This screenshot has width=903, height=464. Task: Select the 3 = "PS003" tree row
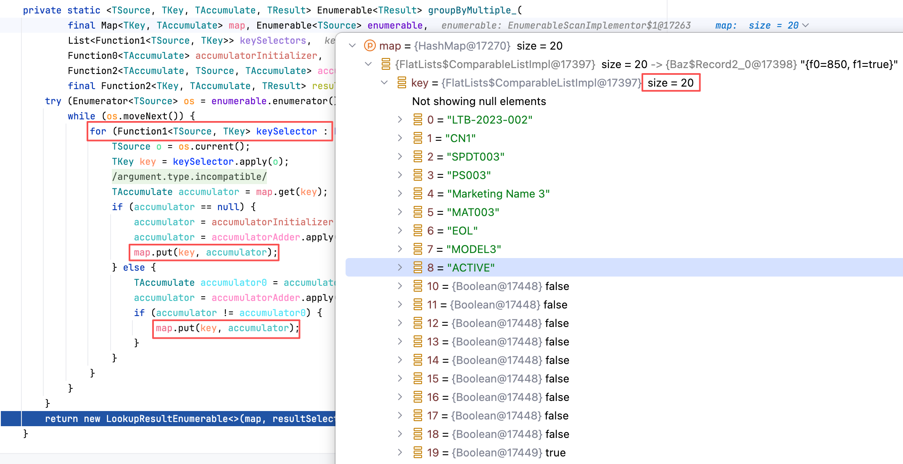459,175
